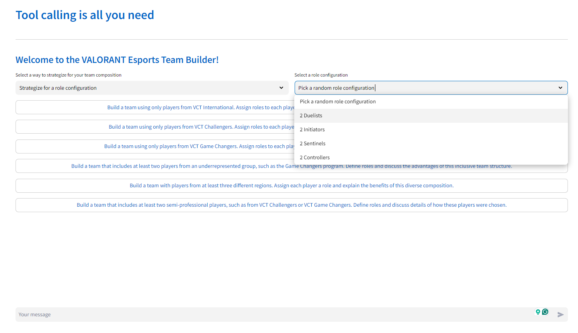
Task: Click the VCT Challengers team prompt button
Action: tap(155, 127)
